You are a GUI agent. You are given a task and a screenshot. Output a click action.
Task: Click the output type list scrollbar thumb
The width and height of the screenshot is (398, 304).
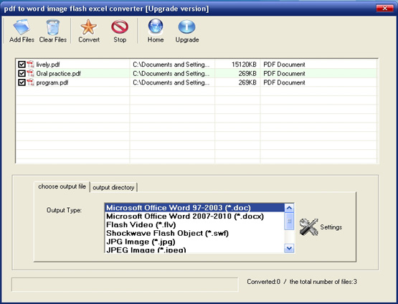pos(289,222)
